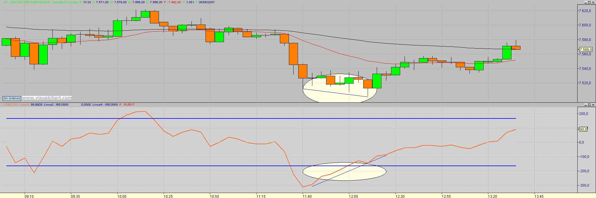Minimize the CCI indicator pane

tap(585, 104)
